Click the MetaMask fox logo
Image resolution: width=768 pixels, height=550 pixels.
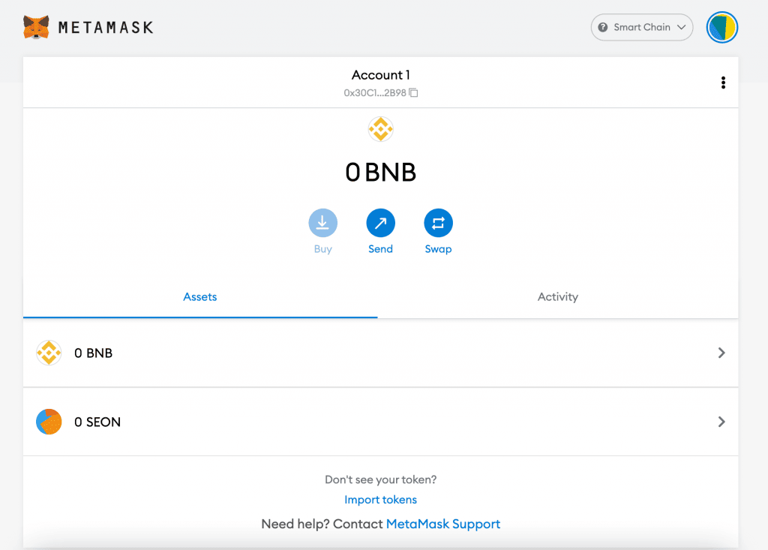tap(36, 27)
